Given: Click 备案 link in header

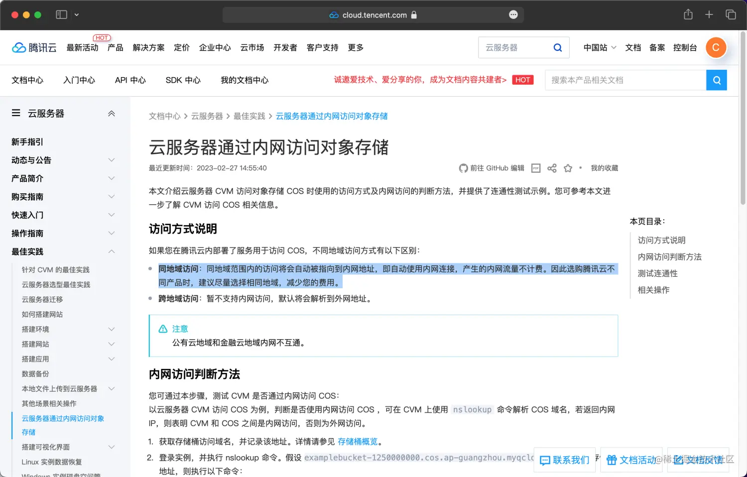Looking at the screenshot, I should click(657, 47).
